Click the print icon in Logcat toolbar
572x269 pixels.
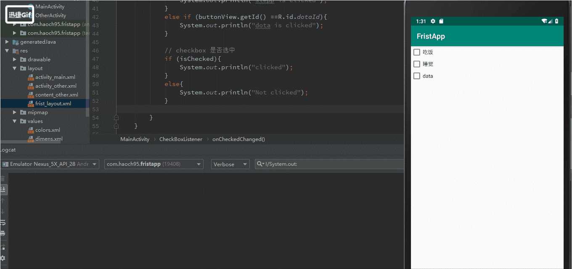tap(3, 233)
